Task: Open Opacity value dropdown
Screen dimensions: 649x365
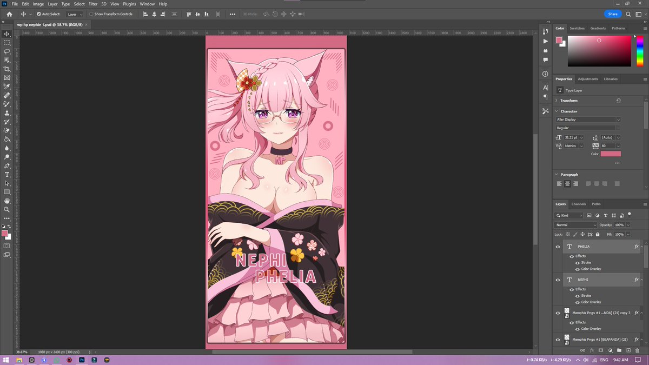Action: coord(627,225)
